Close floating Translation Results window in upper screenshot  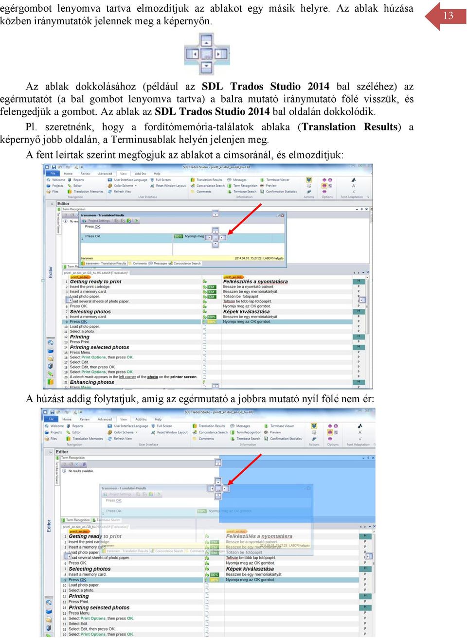pos(282,215)
